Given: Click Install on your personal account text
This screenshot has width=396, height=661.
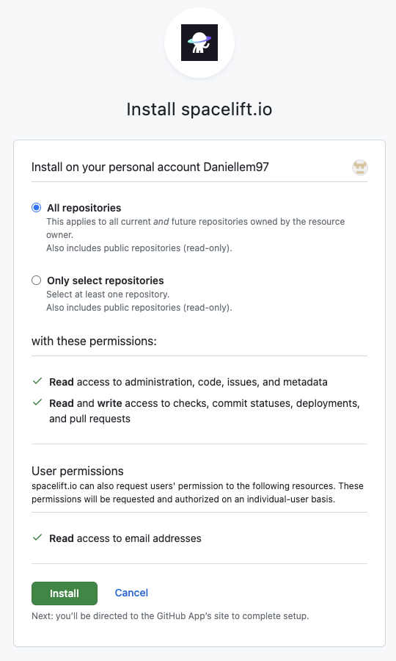Looking at the screenshot, I should (x=150, y=167).
